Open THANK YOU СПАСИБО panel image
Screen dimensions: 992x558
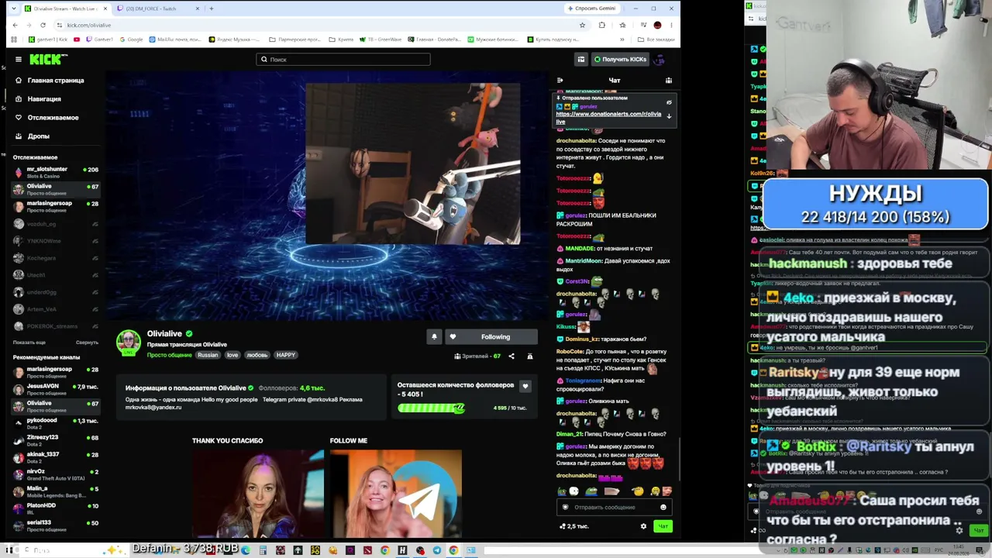pyautogui.click(x=258, y=494)
